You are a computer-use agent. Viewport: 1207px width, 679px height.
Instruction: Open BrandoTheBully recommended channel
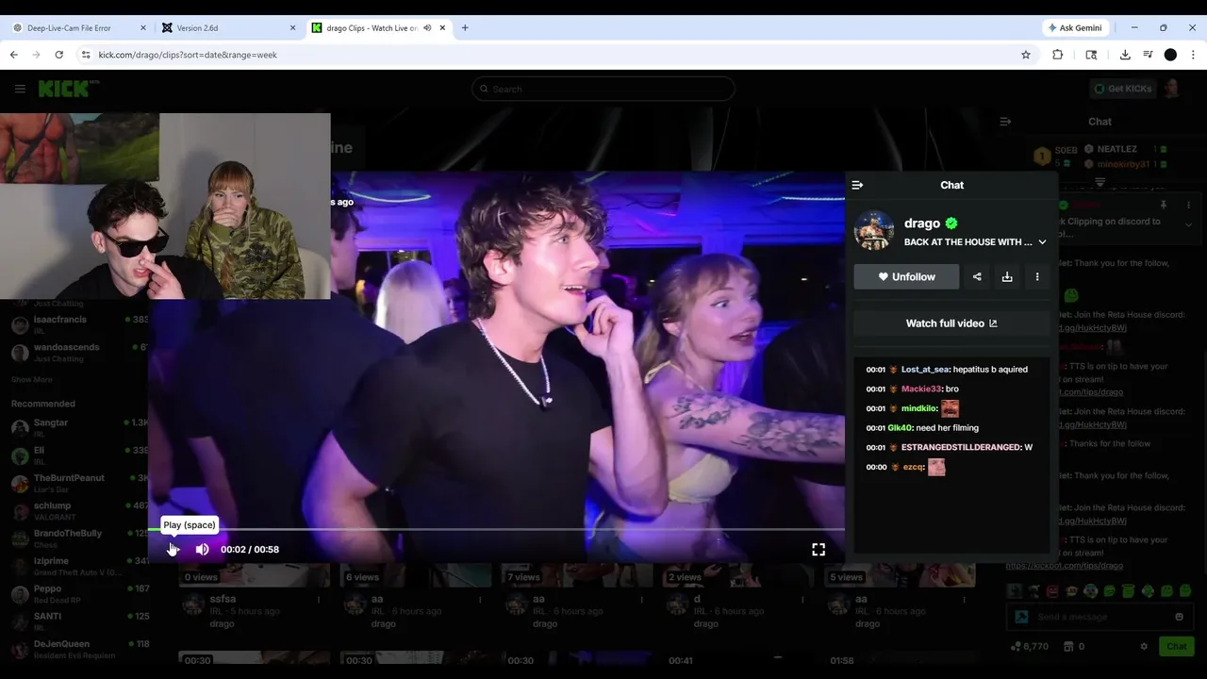80,538
